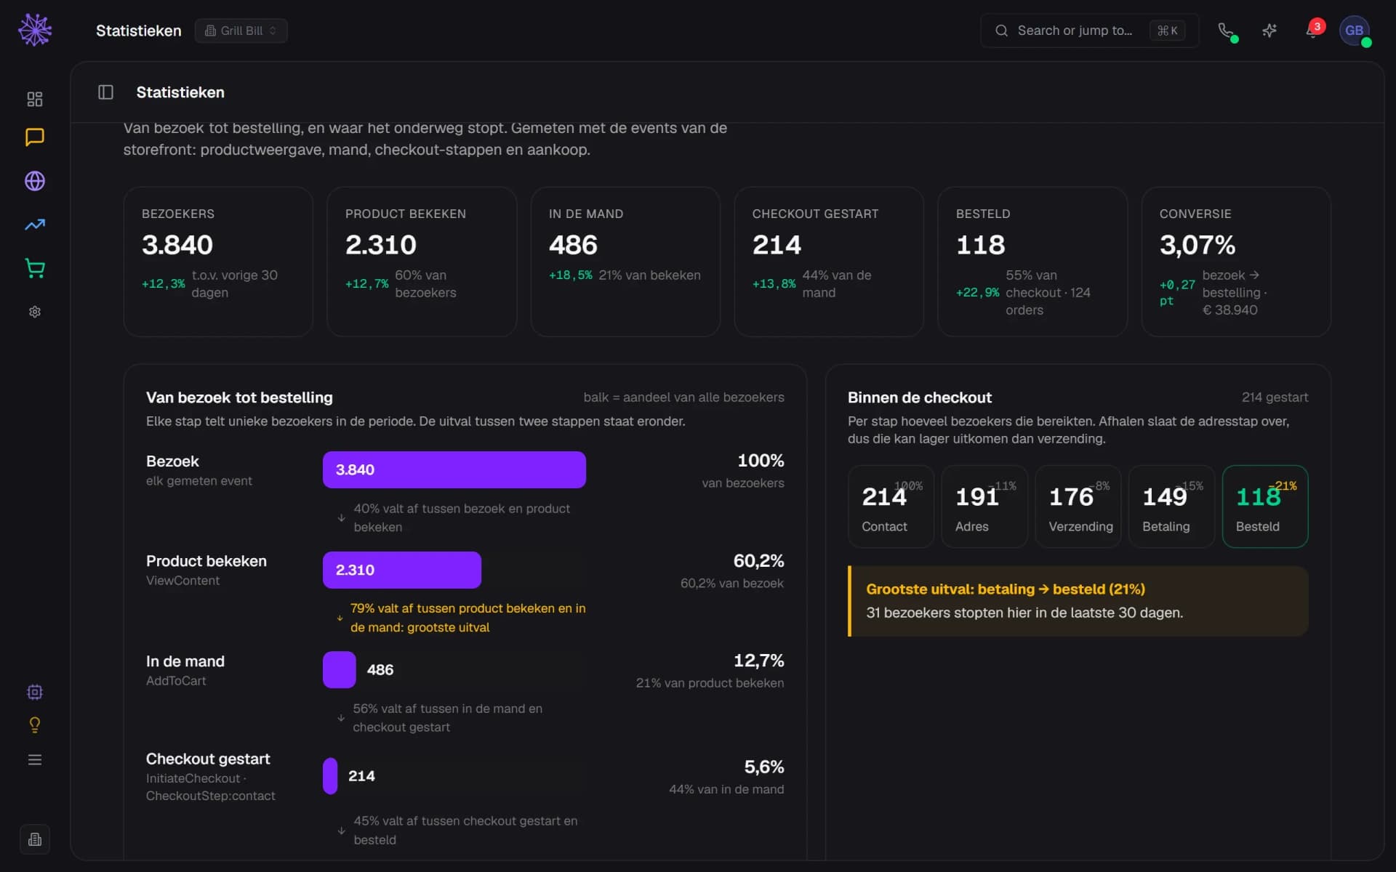Click the Contact 214 checkout step
Screen dimensions: 1396x872
(x=891, y=506)
